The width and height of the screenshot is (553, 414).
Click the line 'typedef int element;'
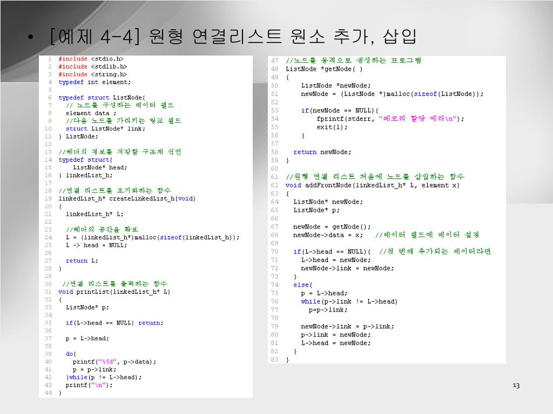(x=95, y=82)
